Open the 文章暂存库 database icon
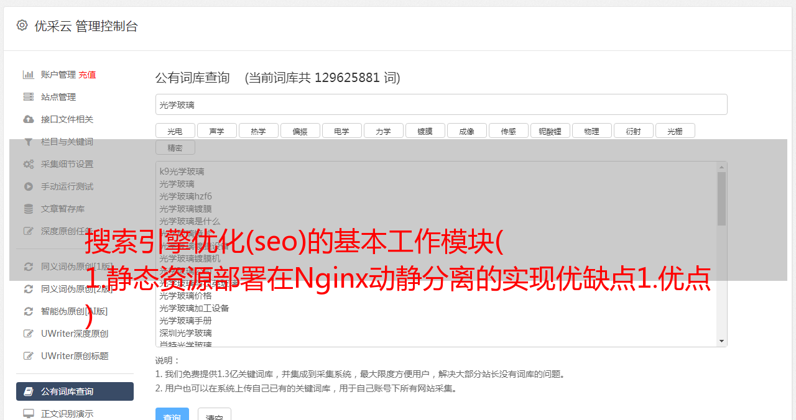The height and width of the screenshot is (420, 796). pyautogui.click(x=28, y=209)
